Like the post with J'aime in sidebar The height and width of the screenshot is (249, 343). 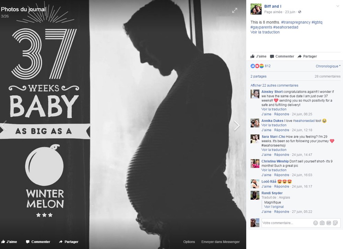tap(258, 57)
